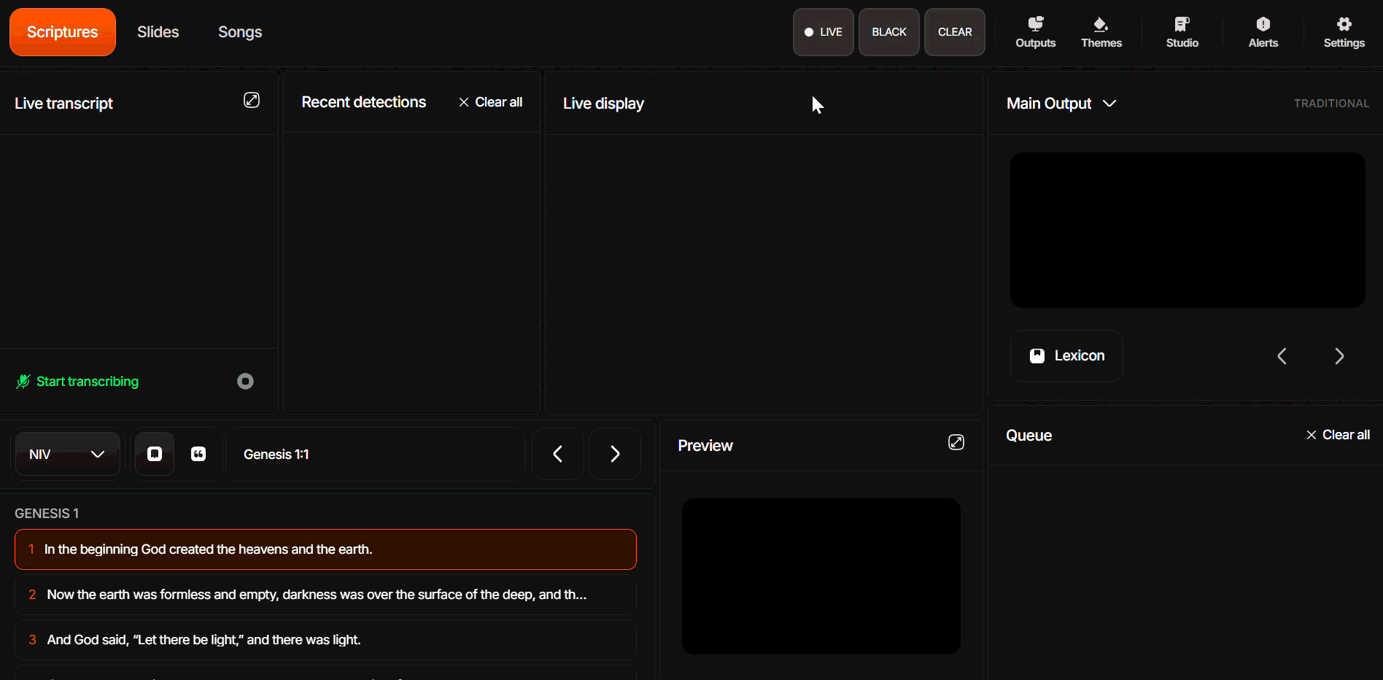Switch to the Slides tab
The height and width of the screenshot is (680, 1383).
click(x=158, y=32)
